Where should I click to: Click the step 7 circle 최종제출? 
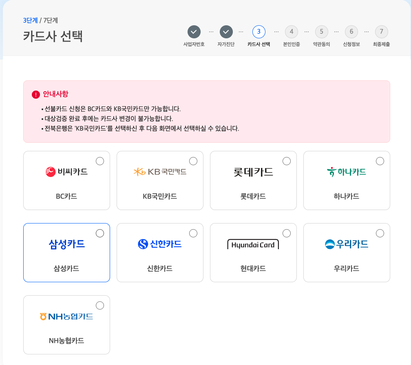tap(381, 32)
